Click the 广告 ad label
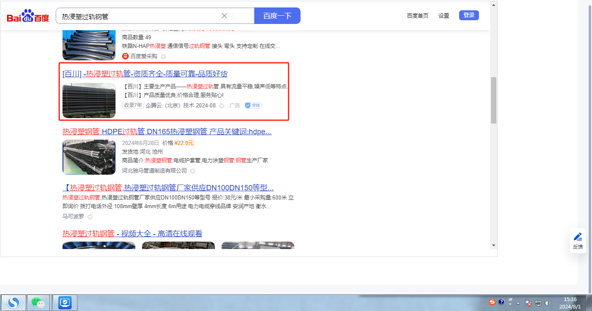The image size is (592, 311). point(235,105)
